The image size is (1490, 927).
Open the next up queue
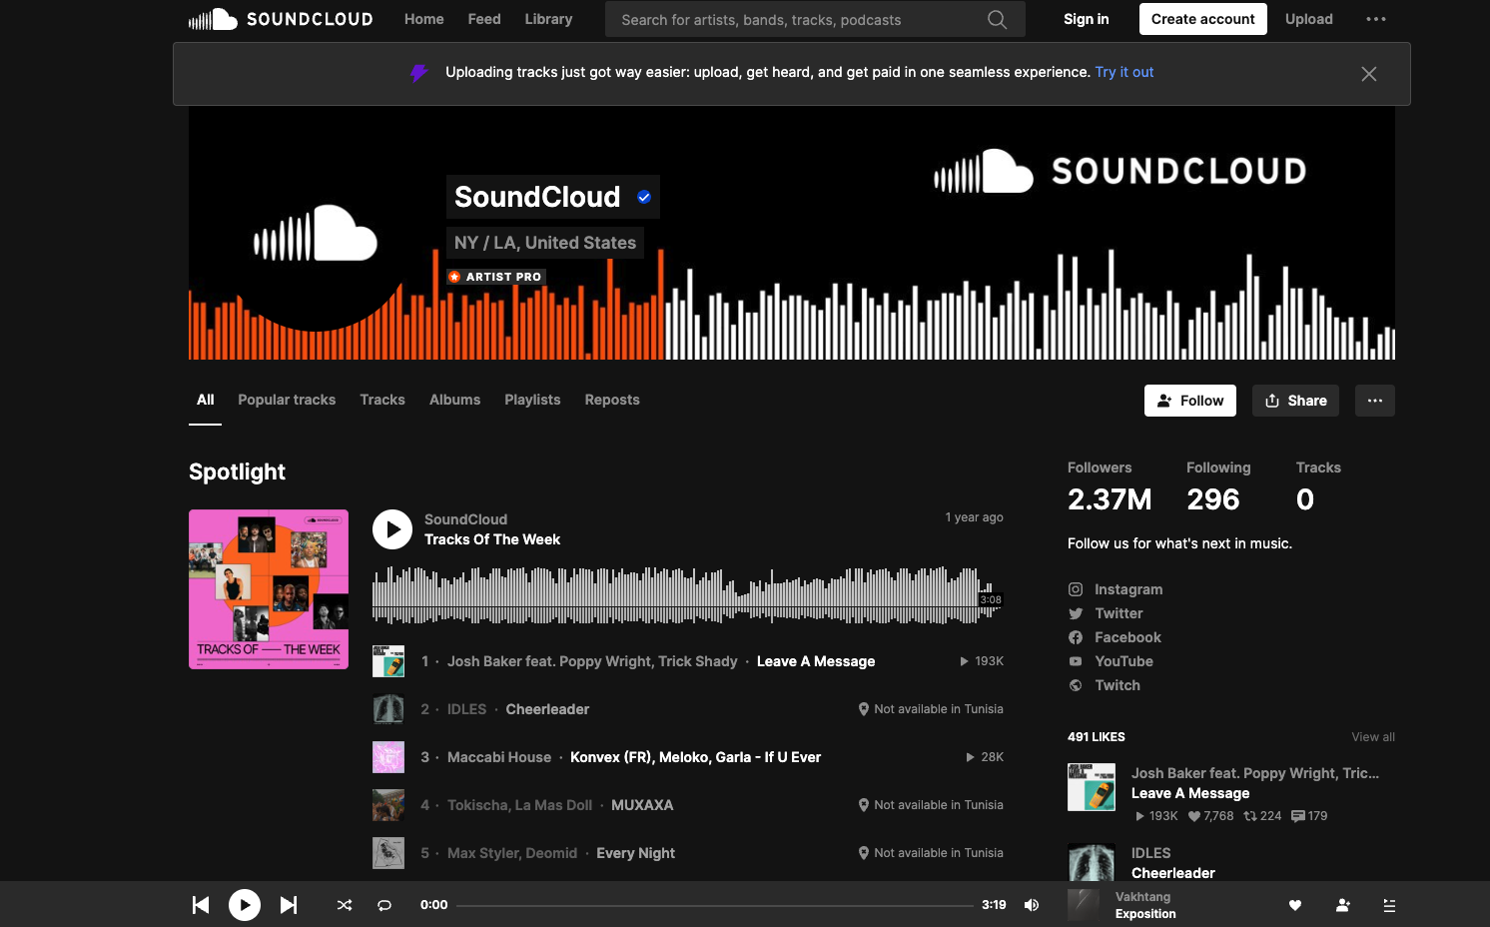pyautogui.click(x=1389, y=905)
